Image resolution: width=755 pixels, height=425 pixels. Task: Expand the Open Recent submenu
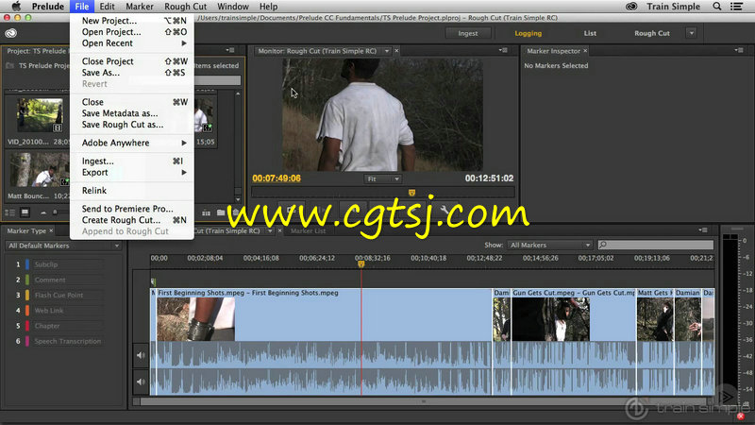pos(132,42)
